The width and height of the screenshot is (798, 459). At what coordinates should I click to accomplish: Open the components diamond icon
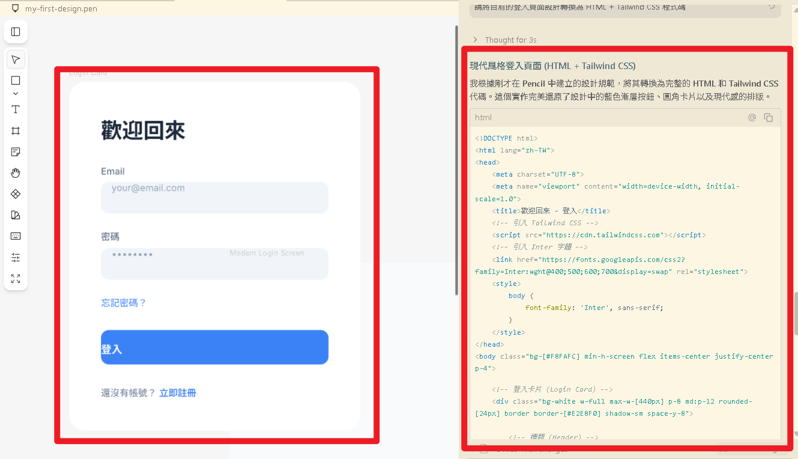click(x=16, y=194)
